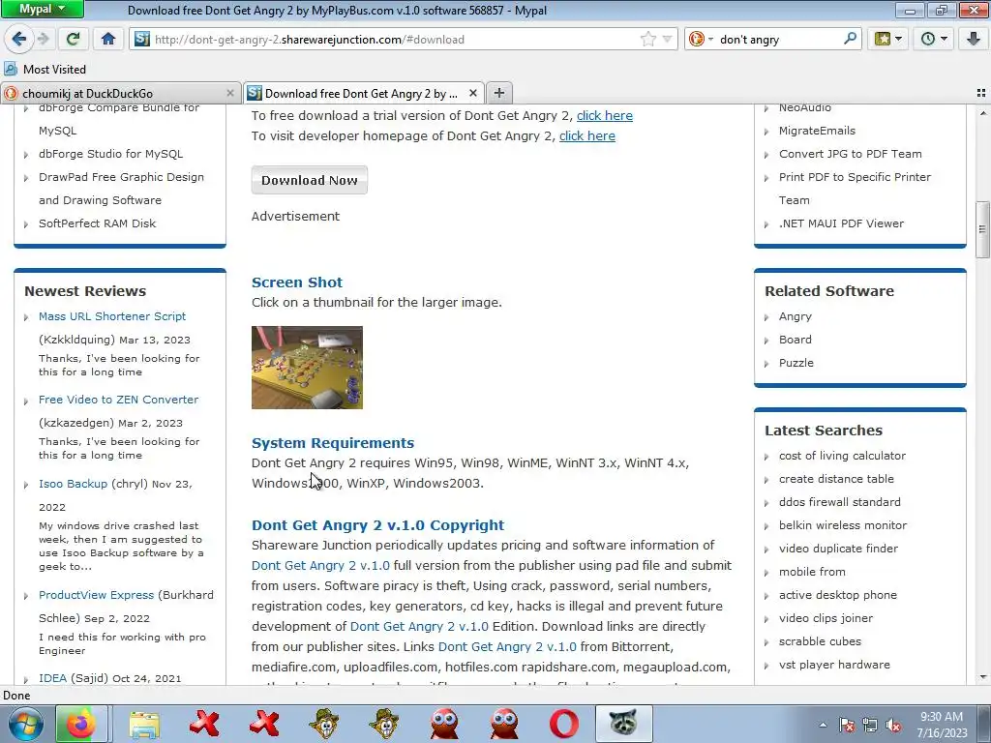Open the clock showing 9:30 AM
Screen dimensions: 991x743
coord(942,725)
